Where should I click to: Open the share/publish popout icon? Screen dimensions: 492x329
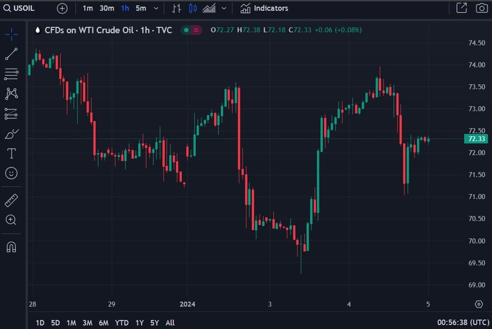(x=461, y=8)
